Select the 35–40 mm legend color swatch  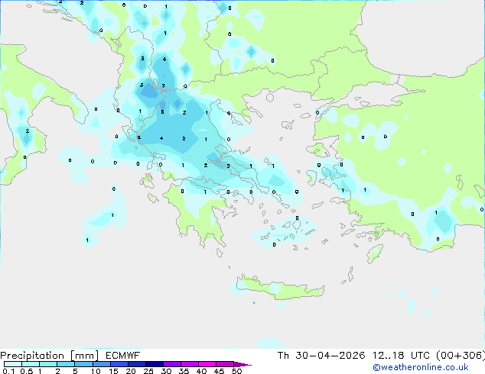pyautogui.click(x=190, y=364)
